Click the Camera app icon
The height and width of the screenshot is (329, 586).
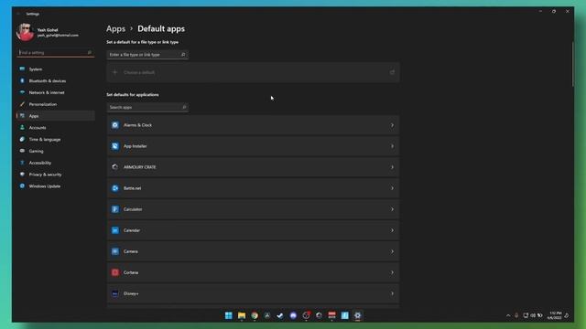click(115, 251)
